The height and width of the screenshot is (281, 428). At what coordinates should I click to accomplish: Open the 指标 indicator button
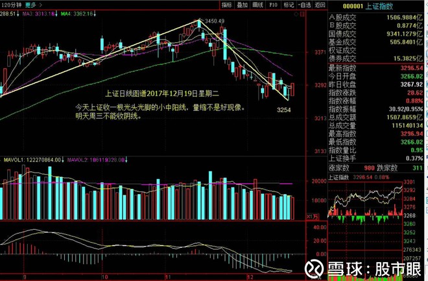coord(227,5)
